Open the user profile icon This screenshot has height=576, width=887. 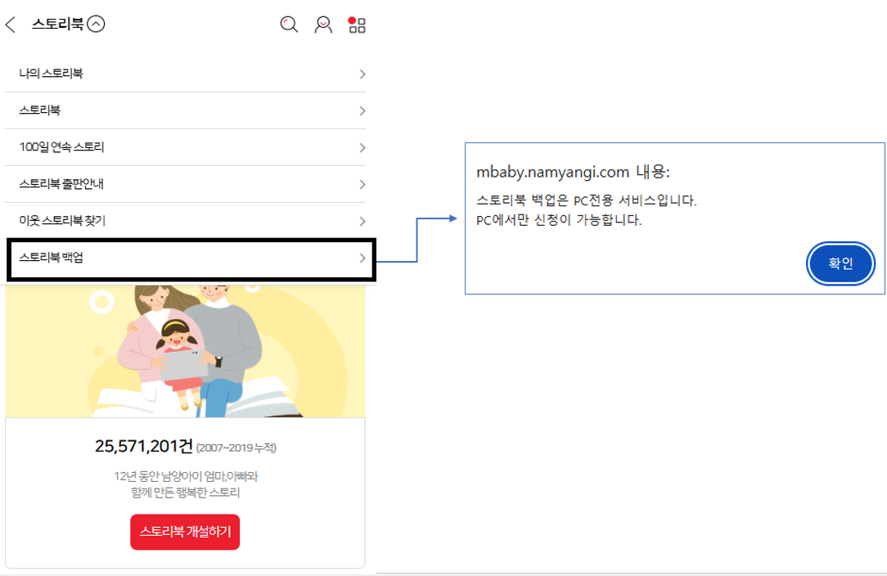[323, 25]
